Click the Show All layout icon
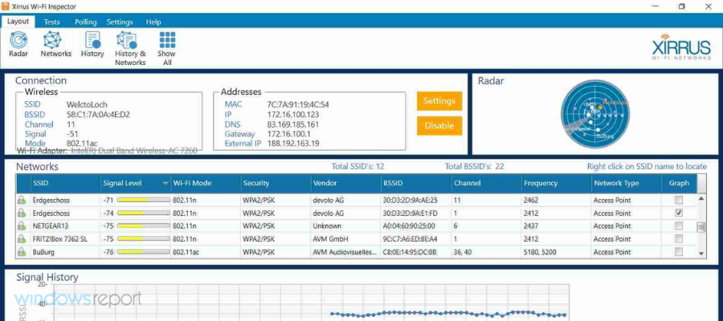 [x=167, y=49]
